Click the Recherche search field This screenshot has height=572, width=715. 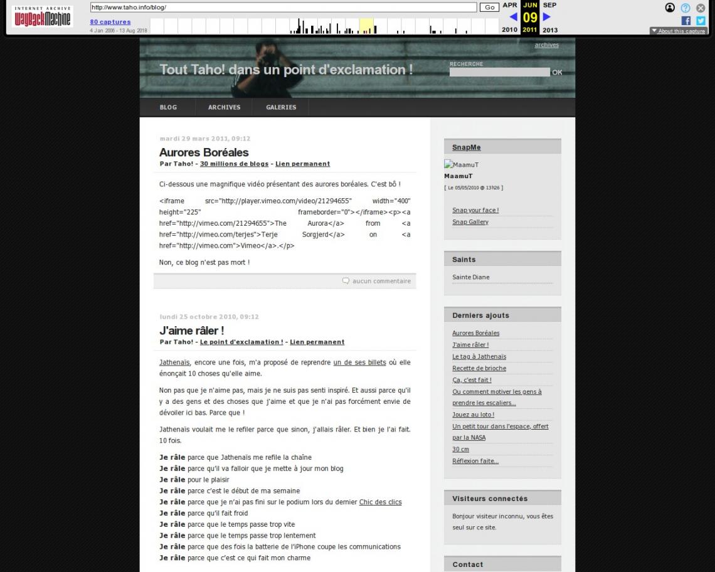(x=500, y=72)
